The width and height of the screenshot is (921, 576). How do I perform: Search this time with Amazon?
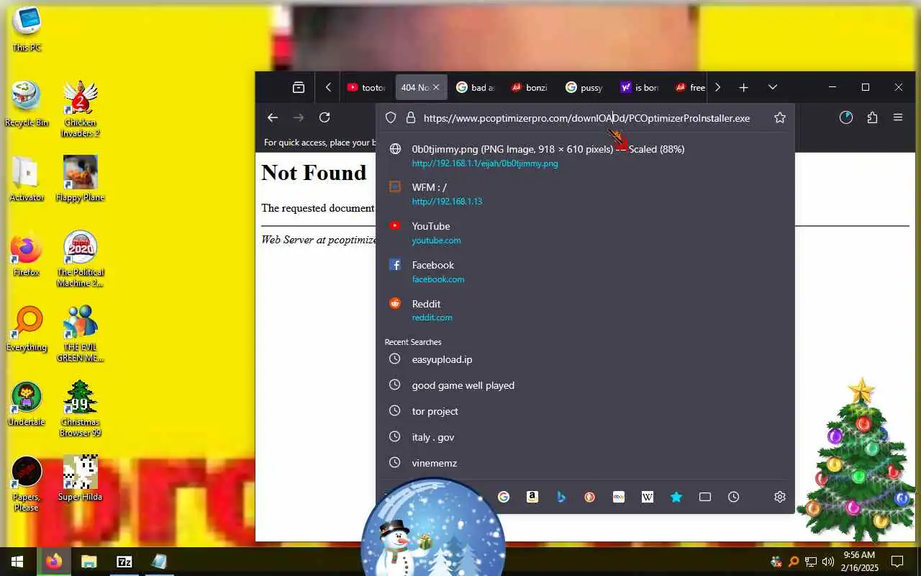(x=532, y=497)
